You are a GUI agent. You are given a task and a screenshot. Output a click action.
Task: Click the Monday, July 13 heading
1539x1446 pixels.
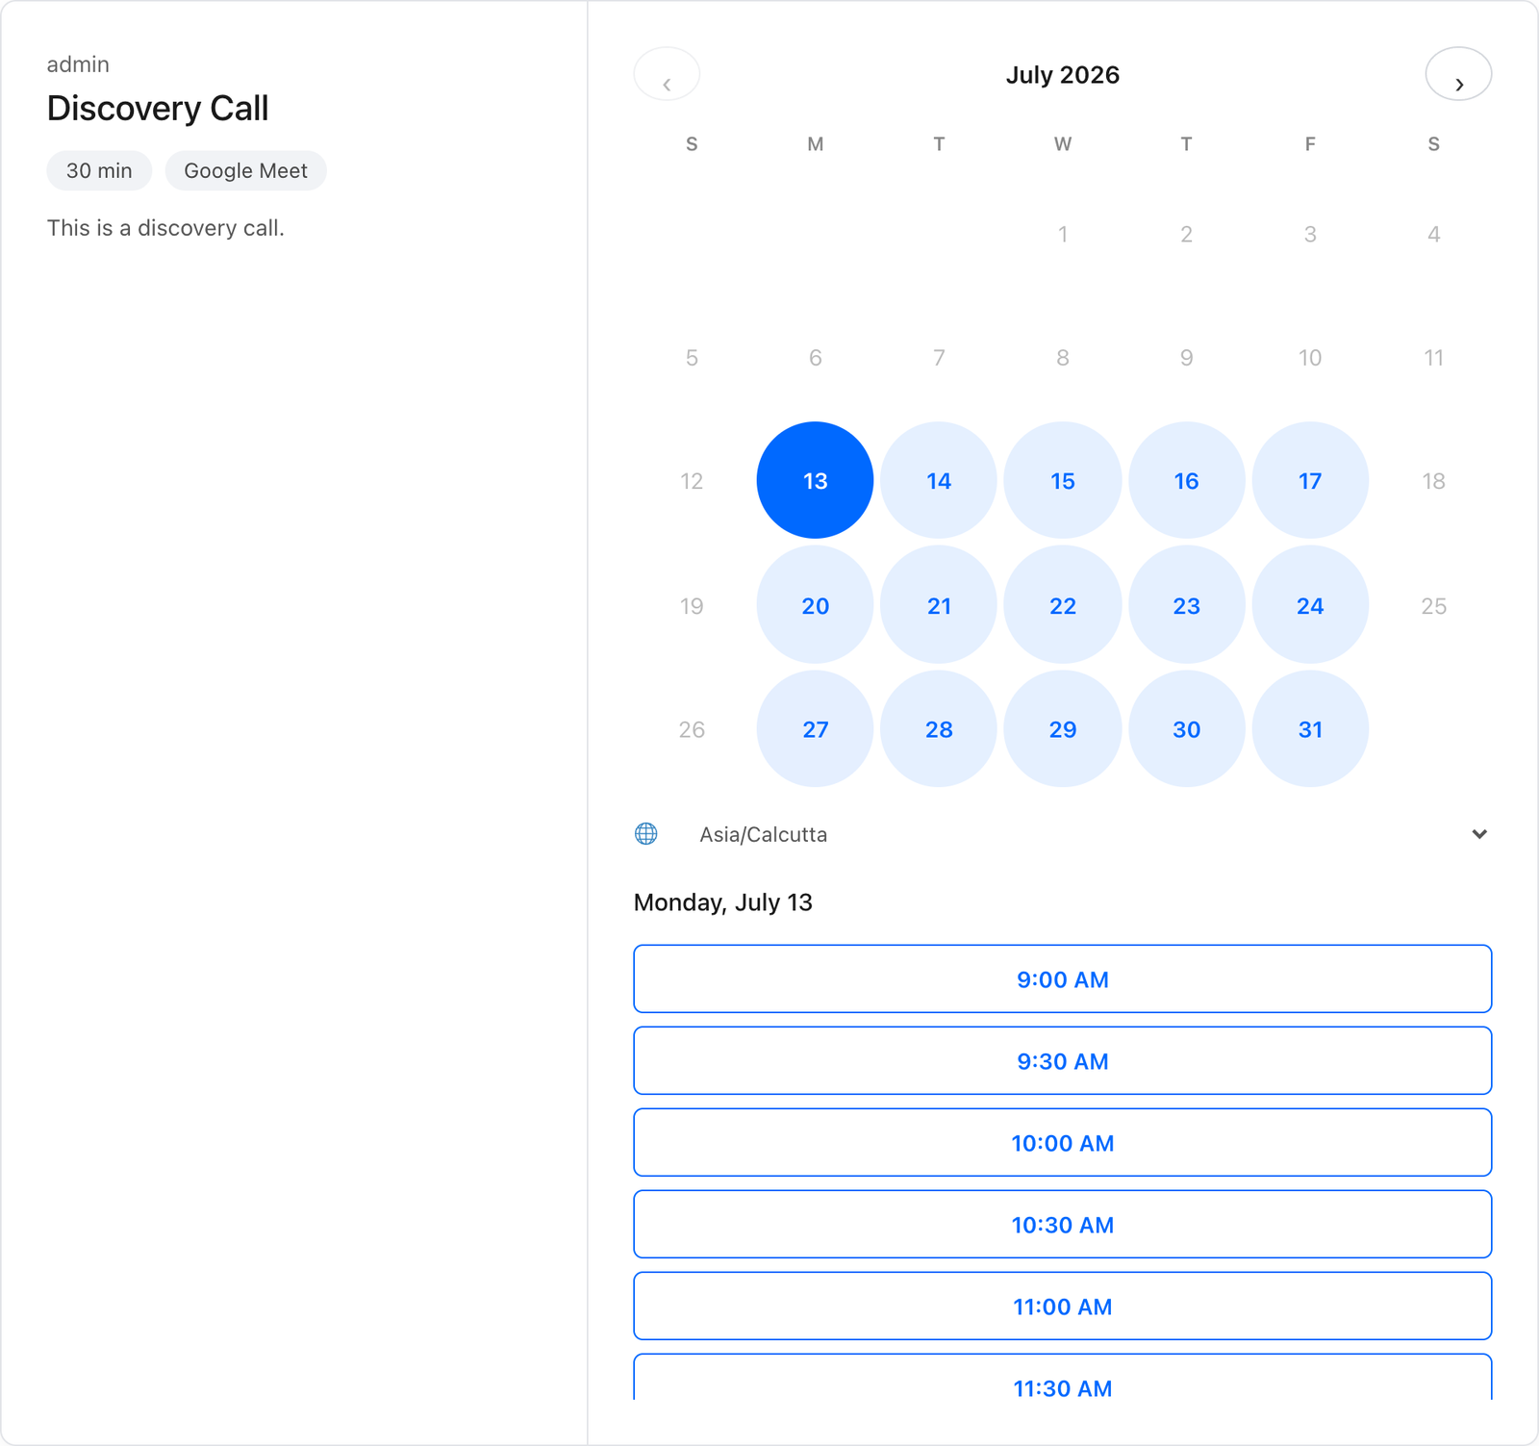(723, 902)
